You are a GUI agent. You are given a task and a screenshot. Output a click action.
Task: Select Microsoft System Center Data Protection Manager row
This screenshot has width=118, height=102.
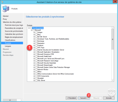point(54,67)
